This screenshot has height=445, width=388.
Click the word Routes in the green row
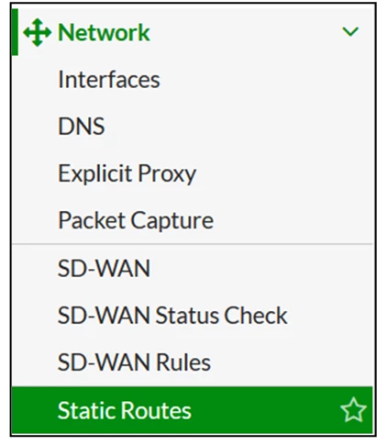pyautogui.click(x=158, y=410)
